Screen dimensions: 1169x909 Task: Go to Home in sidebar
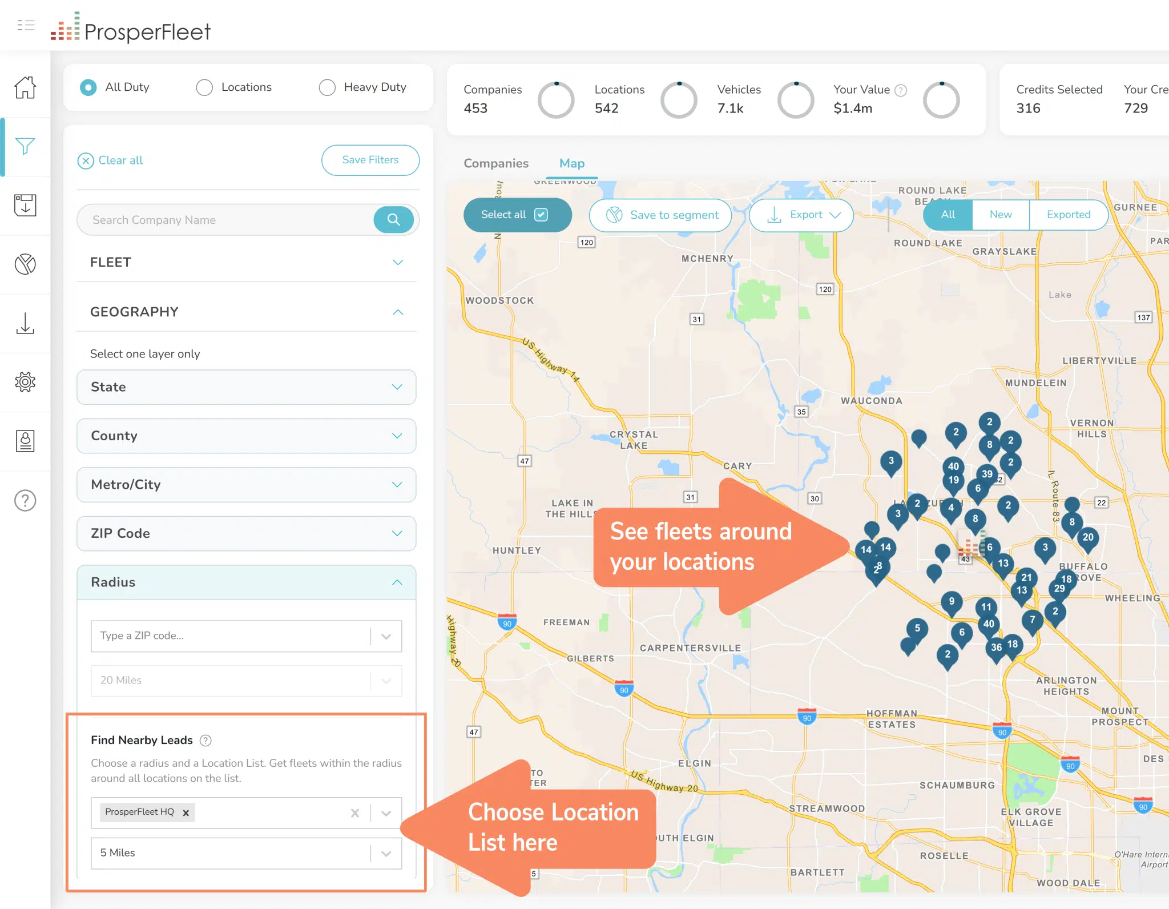25,87
